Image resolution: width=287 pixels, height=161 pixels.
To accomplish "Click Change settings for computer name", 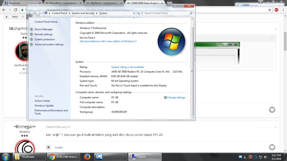I will (176, 97).
